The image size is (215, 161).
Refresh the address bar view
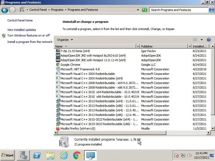coord(145,10)
